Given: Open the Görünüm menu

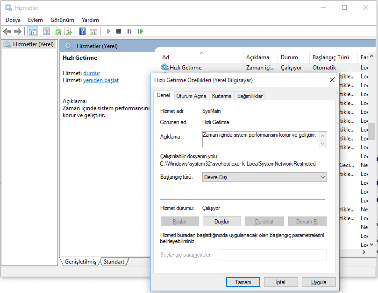Looking at the screenshot, I should [62, 20].
